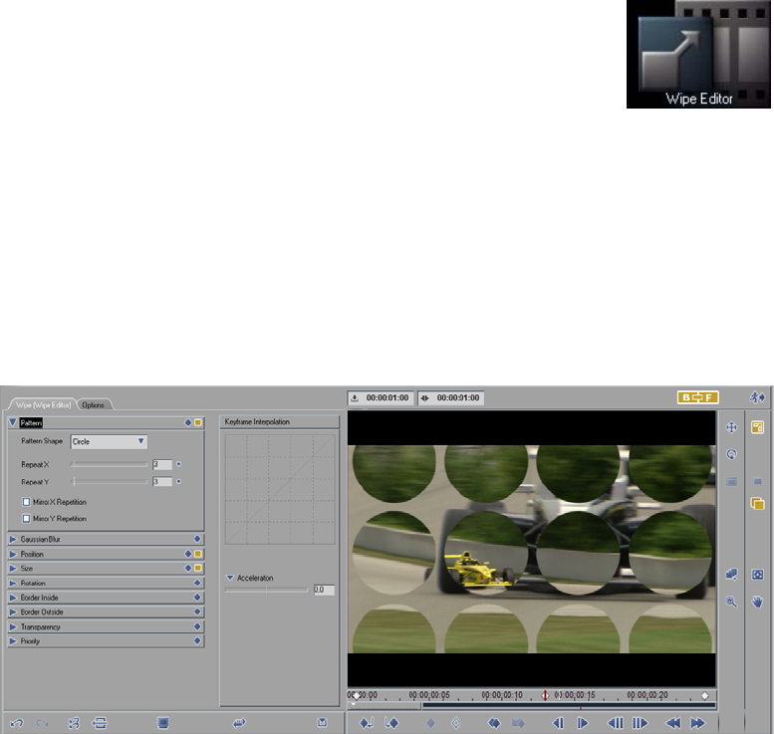Click the loop return arrow icon
The image size is (774, 734).
[x=239, y=723]
